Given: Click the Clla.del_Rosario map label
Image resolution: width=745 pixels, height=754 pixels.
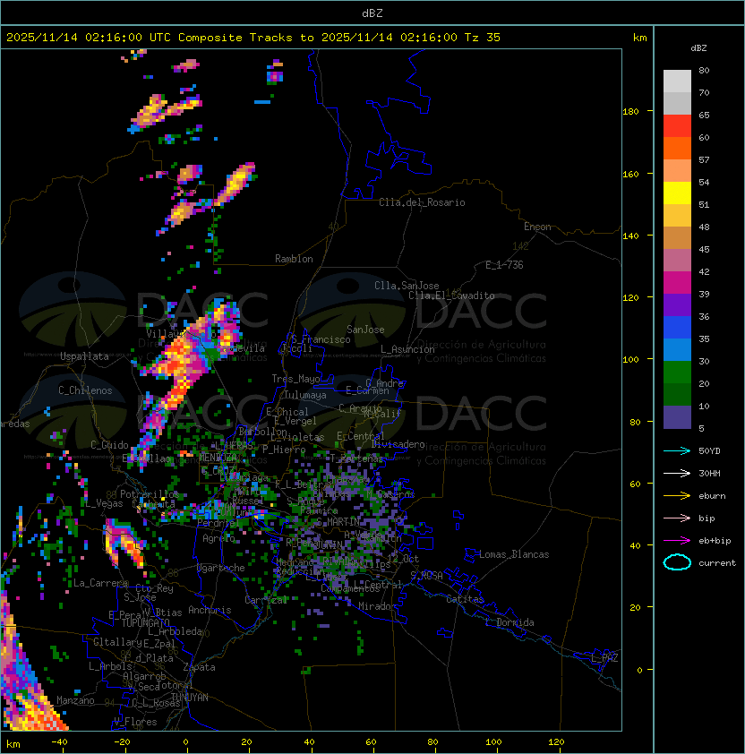Looking at the screenshot, I should [422, 202].
